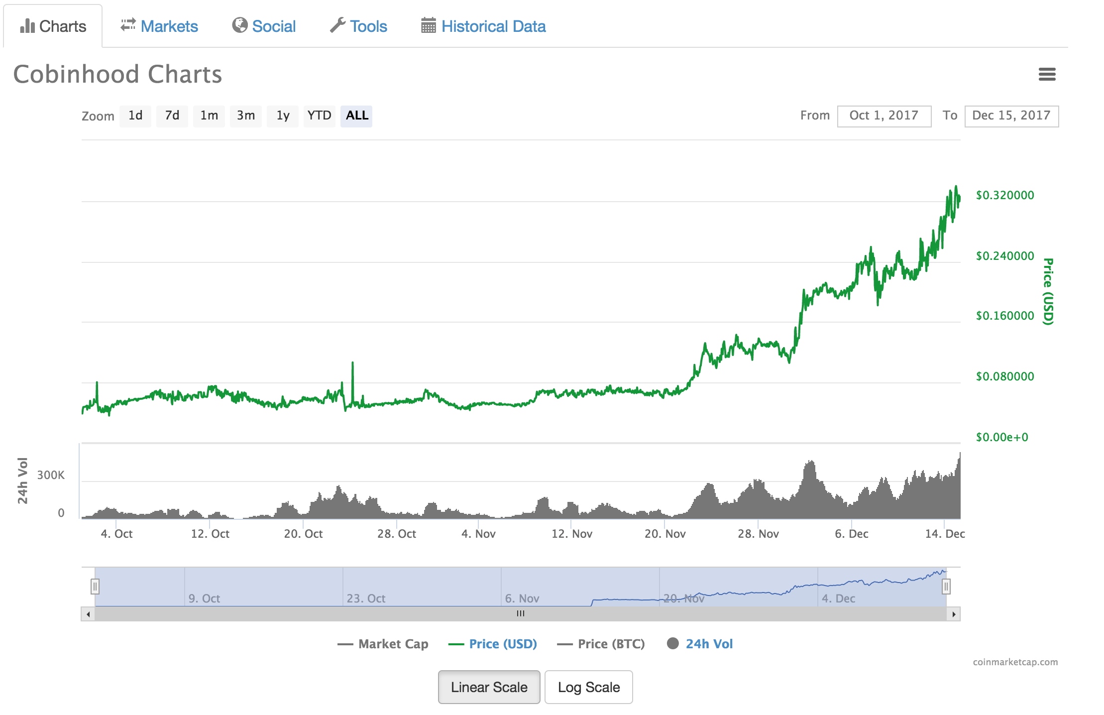Click the To date field Dec 15, 2017

coord(1011,116)
